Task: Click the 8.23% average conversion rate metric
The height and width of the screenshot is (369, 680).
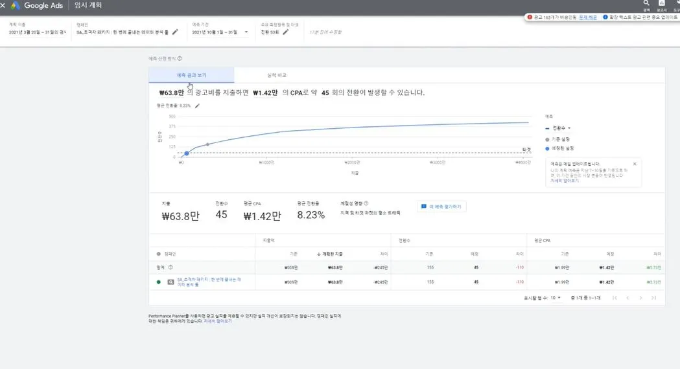Action: pos(311,215)
